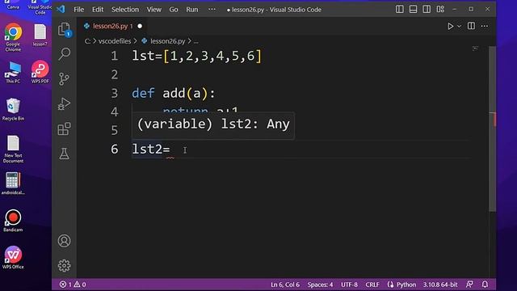Click the def add(a): line
The width and height of the screenshot is (517, 291).
point(174,94)
